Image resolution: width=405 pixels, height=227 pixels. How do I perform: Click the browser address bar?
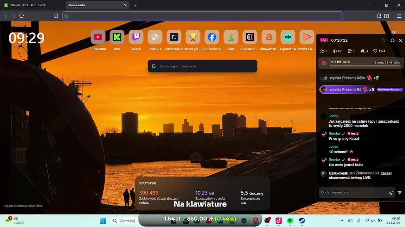pos(202,16)
